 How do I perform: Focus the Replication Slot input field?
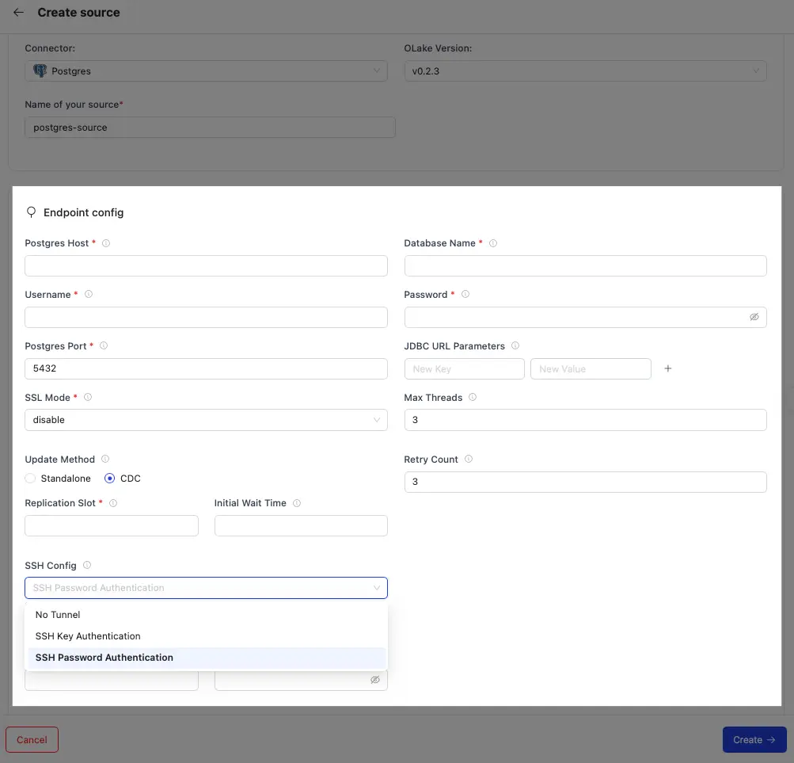pos(112,526)
